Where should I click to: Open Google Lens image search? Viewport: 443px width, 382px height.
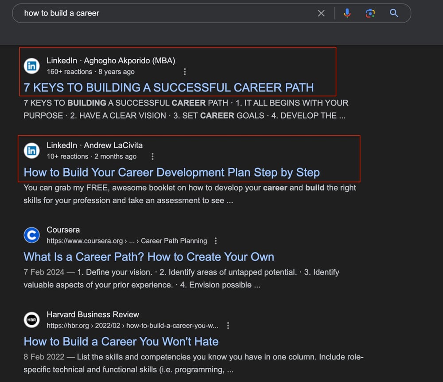click(x=370, y=13)
